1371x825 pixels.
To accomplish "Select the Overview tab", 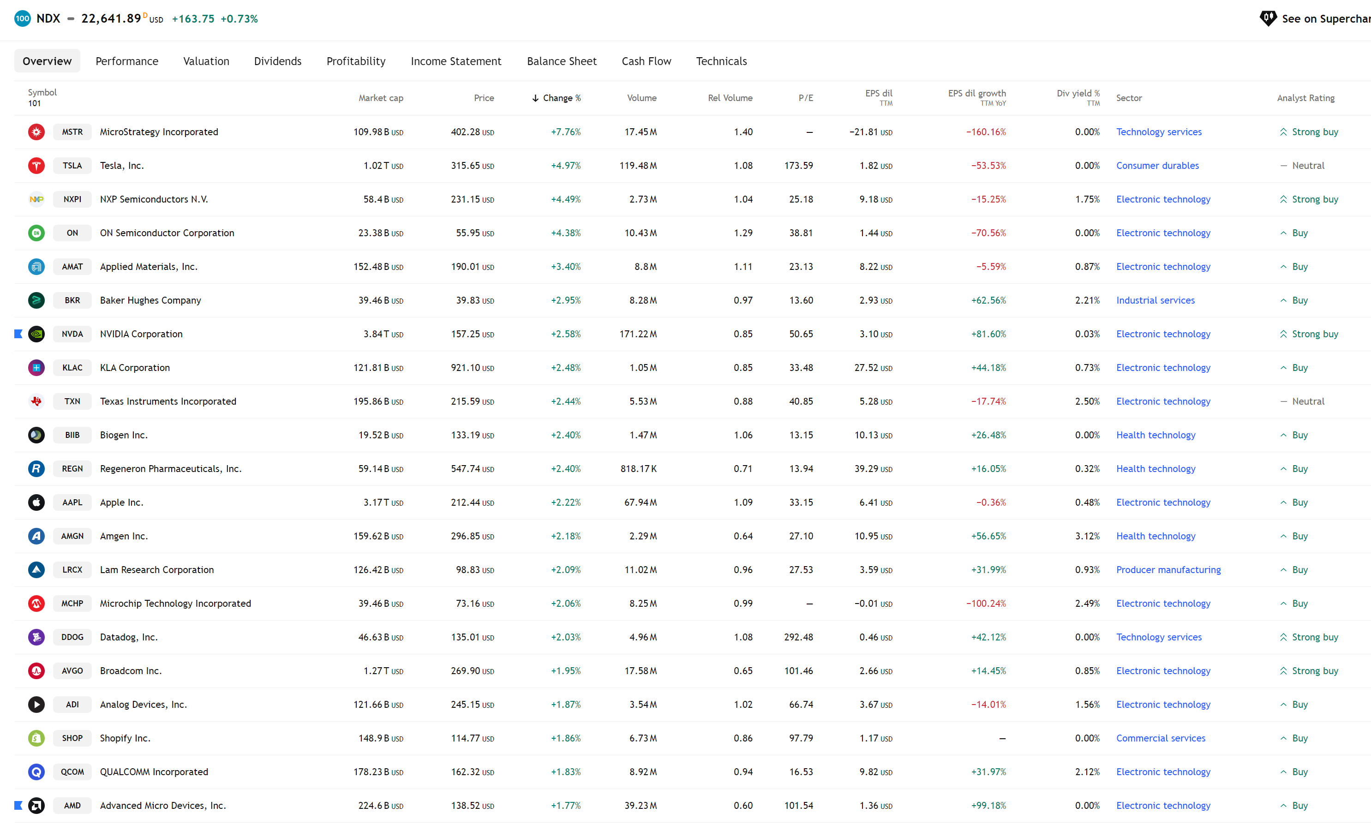I will (47, 61).
